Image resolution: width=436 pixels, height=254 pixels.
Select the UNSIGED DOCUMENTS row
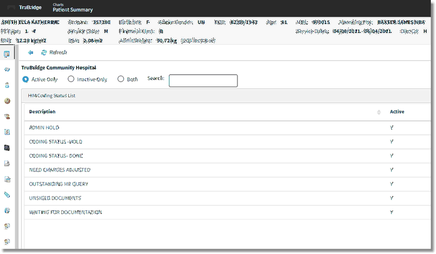coord(227,198)
